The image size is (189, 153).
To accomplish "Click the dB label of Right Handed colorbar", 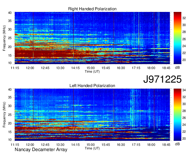I will (177, 68).
